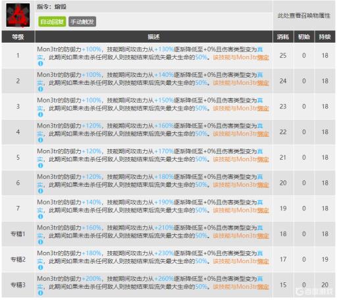This screenshot has height=300, width=337.
Task: Click the gray 手动触发 tag
Action: coord(82,22)
